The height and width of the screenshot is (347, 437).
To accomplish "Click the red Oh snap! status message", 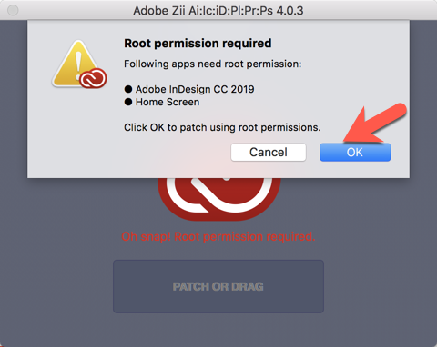I will pos(218,236).
